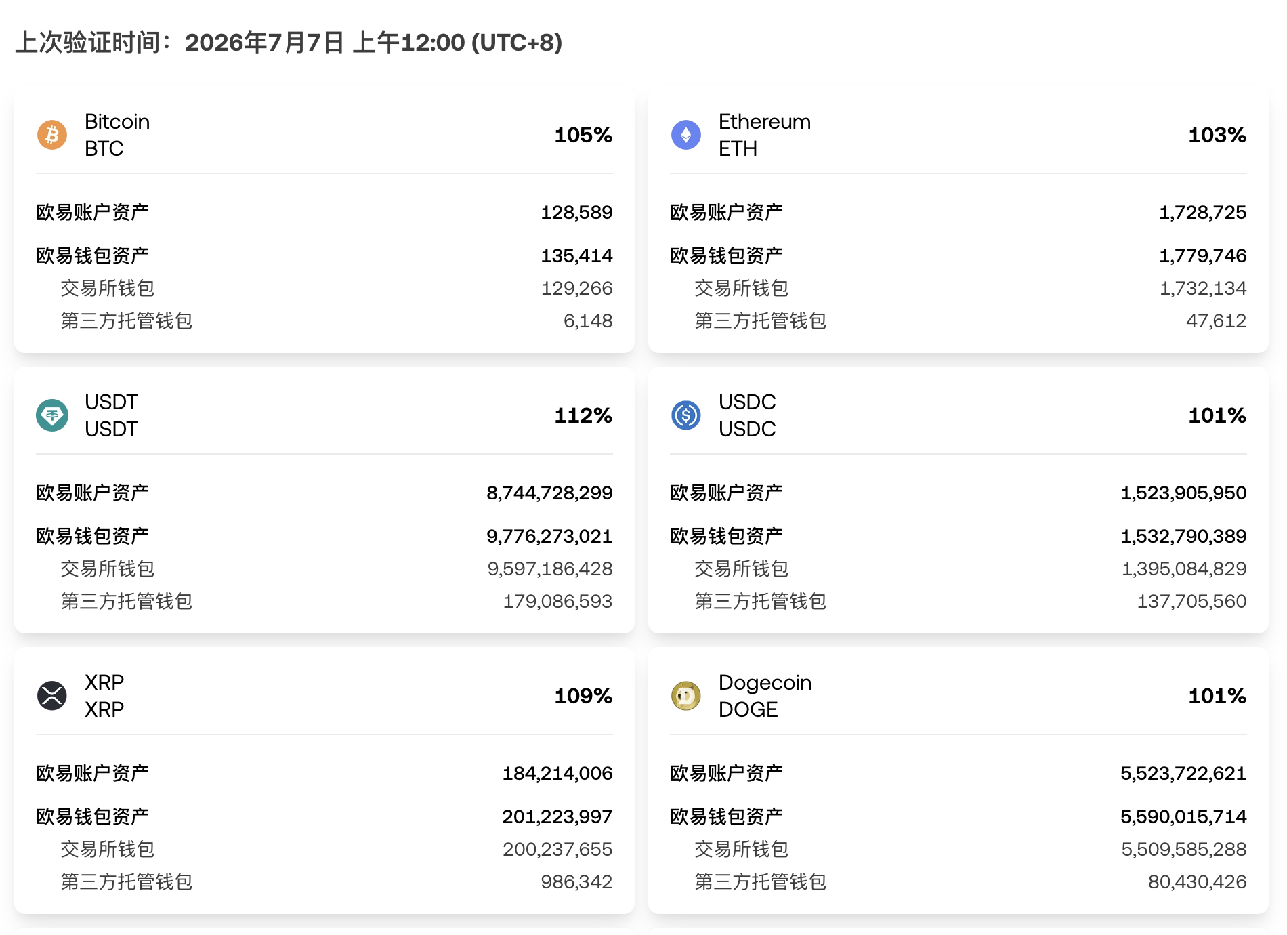1287x935 pixels.
Task: Click ETH third-party custody value 47,612
Action: [x=1217, y=321]
